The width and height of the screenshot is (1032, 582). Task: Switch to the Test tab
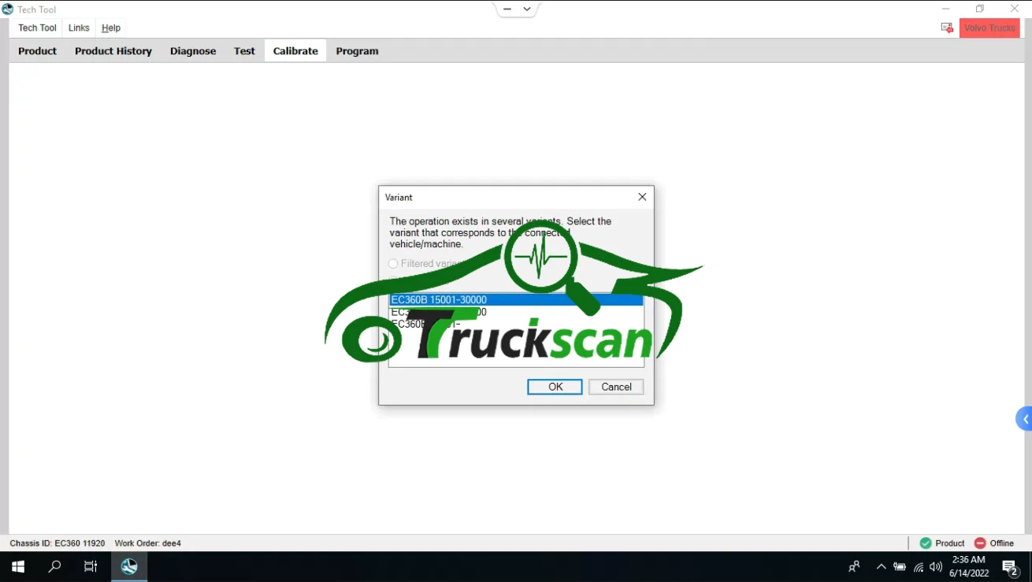pos(244,51)
